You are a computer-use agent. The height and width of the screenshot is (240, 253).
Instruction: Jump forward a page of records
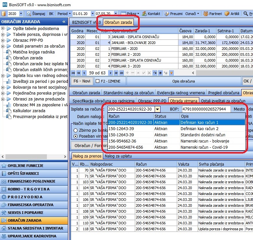[116, 73]
